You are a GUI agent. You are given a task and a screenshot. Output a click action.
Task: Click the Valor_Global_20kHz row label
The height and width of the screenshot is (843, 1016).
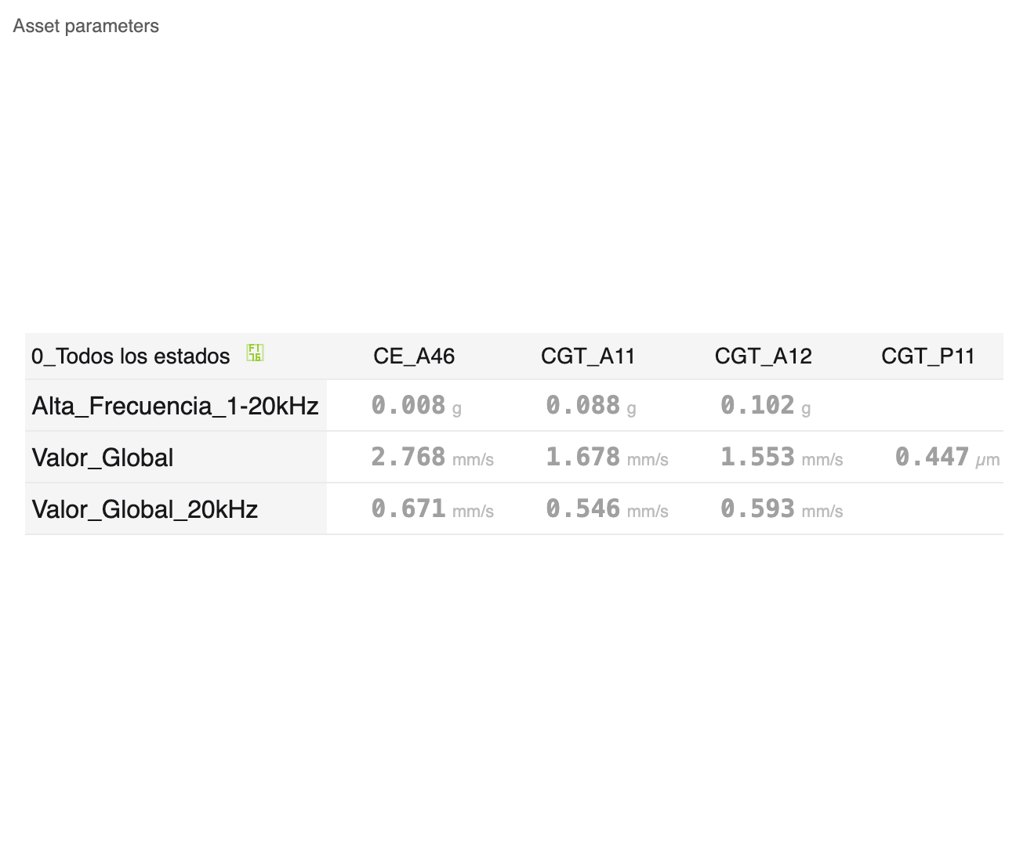click(x=145, y=509)
